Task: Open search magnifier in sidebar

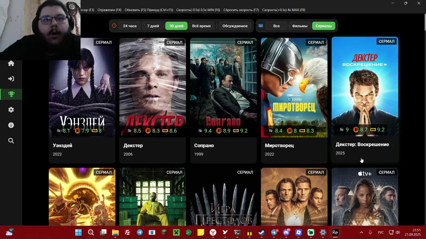Action: coord(11,141)
